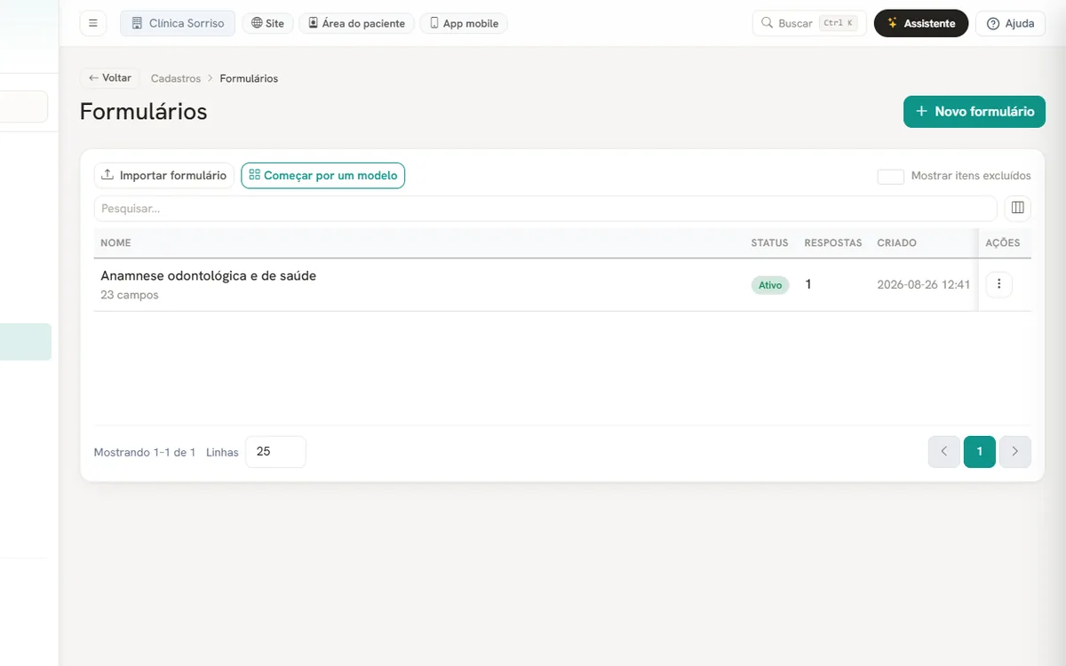Viewport: 1066px width, 666px height.
Task: Go to the previous page arrow
Action: [944, 452]
